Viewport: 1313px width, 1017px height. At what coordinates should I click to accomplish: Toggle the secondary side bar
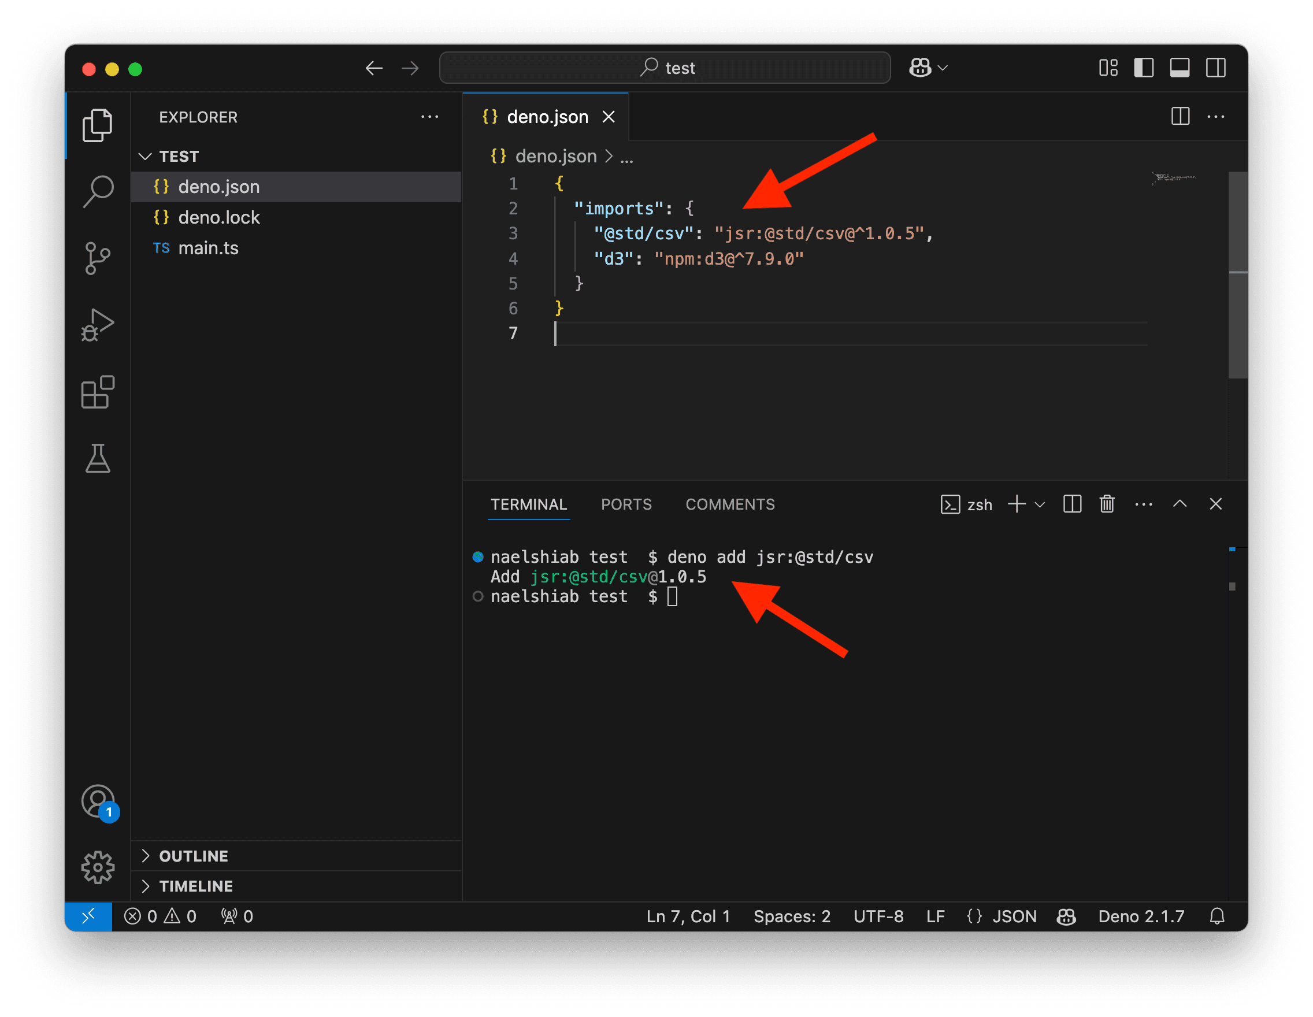(x=1215, y=68)
